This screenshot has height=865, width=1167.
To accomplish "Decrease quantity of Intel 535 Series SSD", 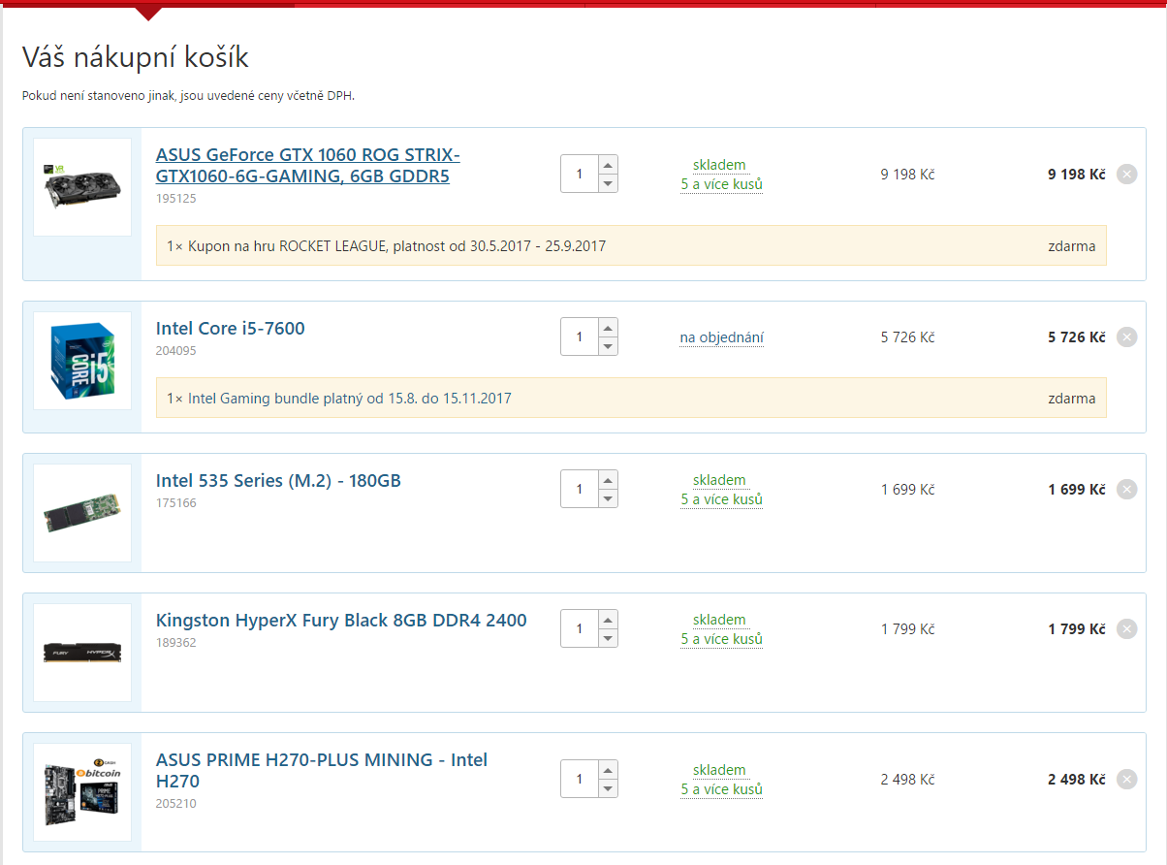I will click(608, 498).
